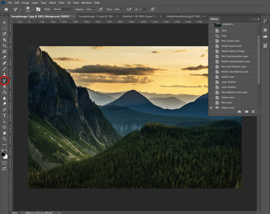Open the blending Mode dropdown
Viewport: 270px width, 214px height.
(63, 9)
